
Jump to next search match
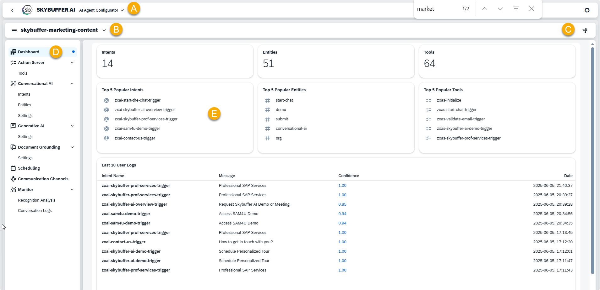tap(500, 9)
